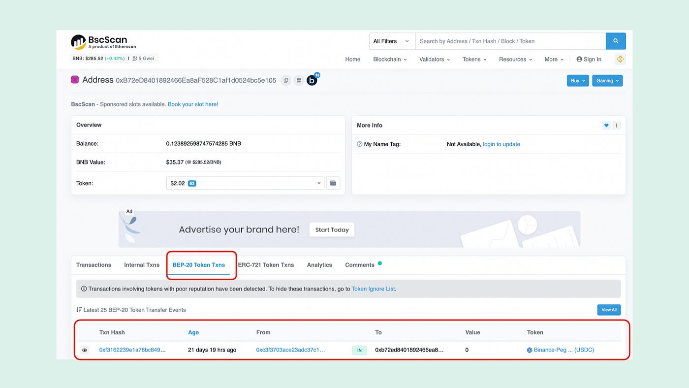The height and width of the screenshot is (388, 689).
Task: Open the Binance-Peg ... (USDC) token link
Action: [564, 350]
